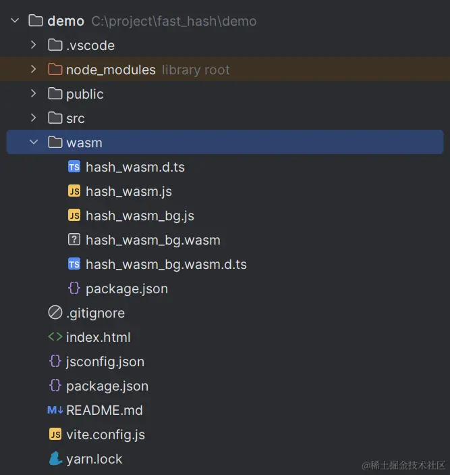Click the orange node_modules folder icon

[55, 70]
